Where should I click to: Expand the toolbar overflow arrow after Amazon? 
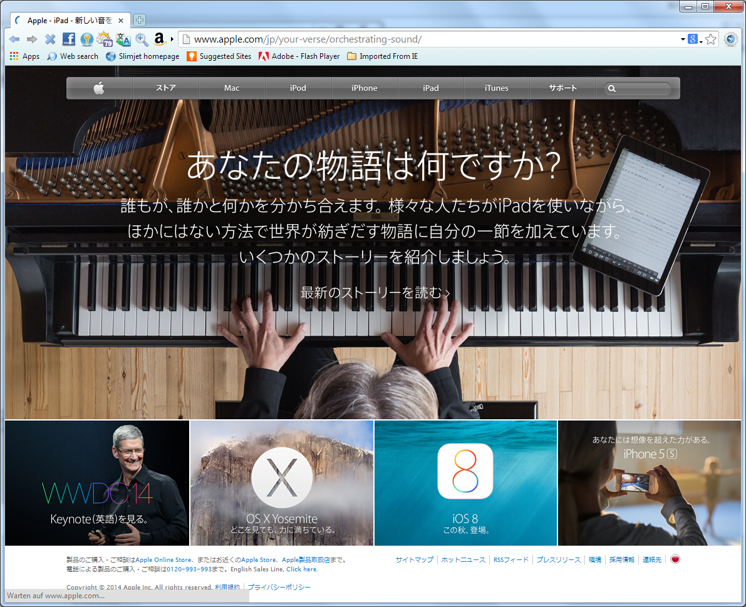[172, 39]
